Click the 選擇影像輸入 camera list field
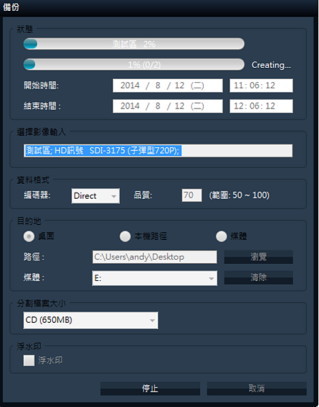This screenshot has width=319, height=407. [158, 151]
